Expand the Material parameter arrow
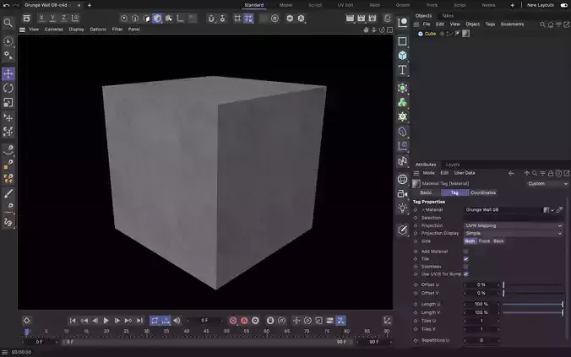Image resolution: width=571 pixels, height=357 pixels. pos(423,210)
